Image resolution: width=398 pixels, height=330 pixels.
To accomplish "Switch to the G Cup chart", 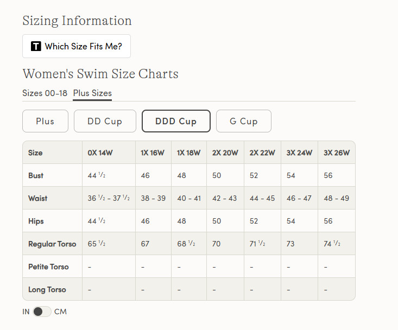I will 244,121.
